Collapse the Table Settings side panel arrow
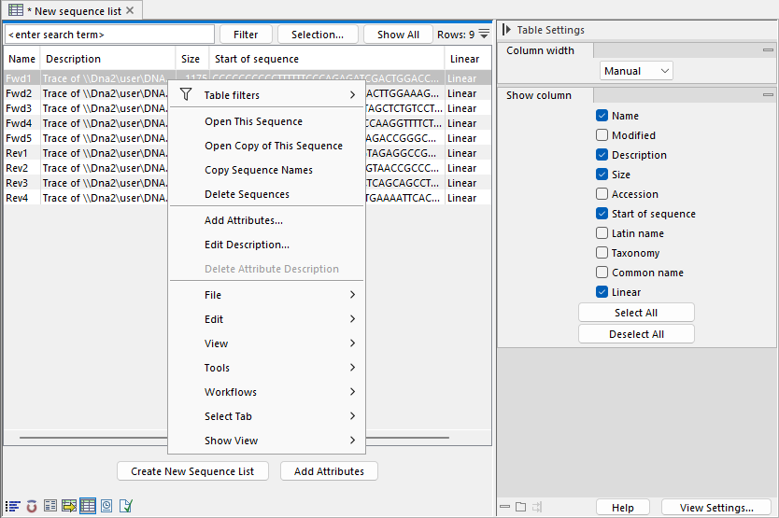Viewport: 779px width, 518px height. [x=506, y=30]
